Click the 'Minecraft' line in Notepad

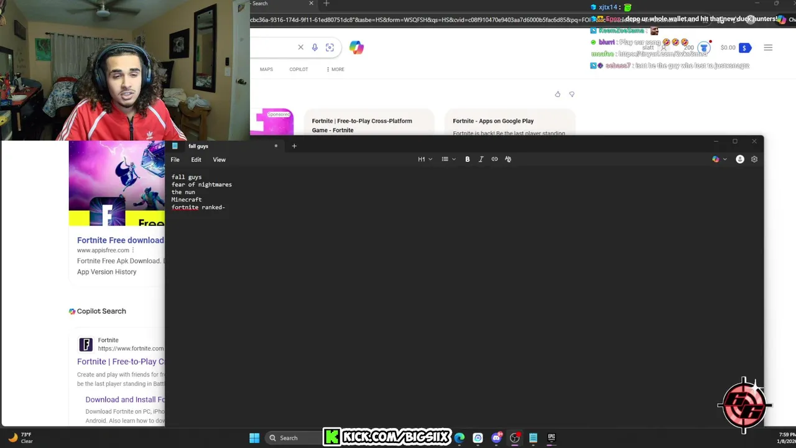pyautogui.click(x=187, y=200)
